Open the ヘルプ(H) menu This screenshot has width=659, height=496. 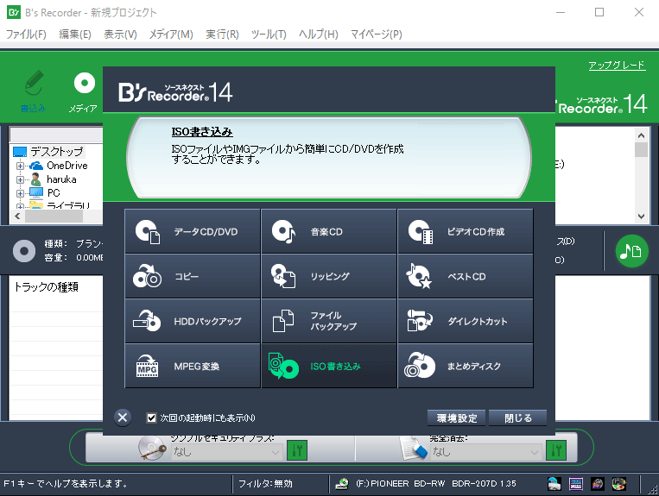point(318,34)
